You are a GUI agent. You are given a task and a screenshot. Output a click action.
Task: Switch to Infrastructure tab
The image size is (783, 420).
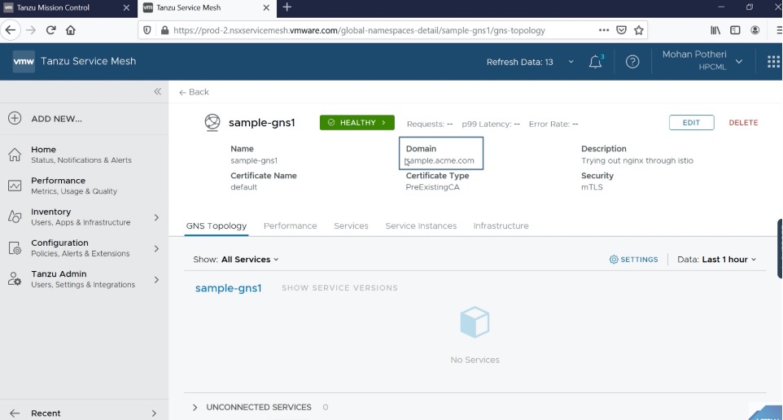tap(501, 225)
